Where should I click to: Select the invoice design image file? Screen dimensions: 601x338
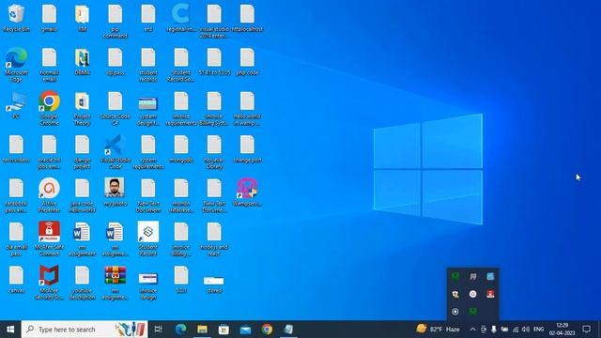(x=148, y=285)
